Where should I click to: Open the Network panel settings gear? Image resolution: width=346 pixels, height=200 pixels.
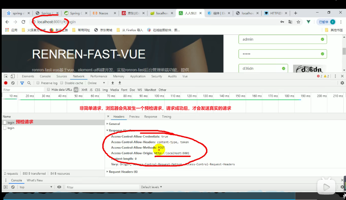342,83
